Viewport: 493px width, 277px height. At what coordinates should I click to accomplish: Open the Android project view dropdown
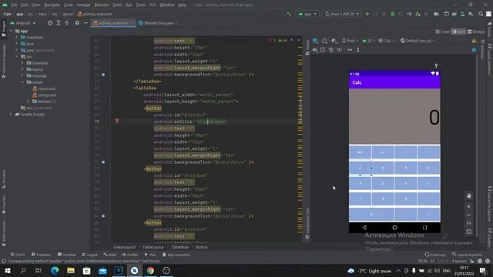point(23,23)
